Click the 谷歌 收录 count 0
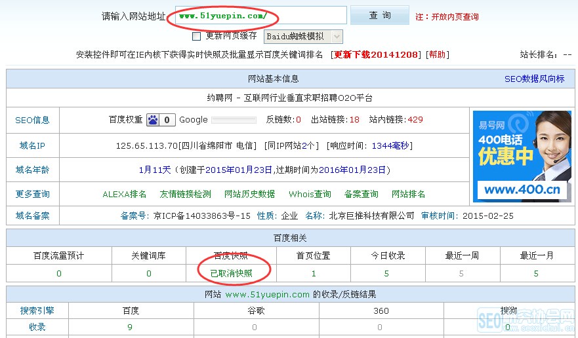 (x=255, y=327)
